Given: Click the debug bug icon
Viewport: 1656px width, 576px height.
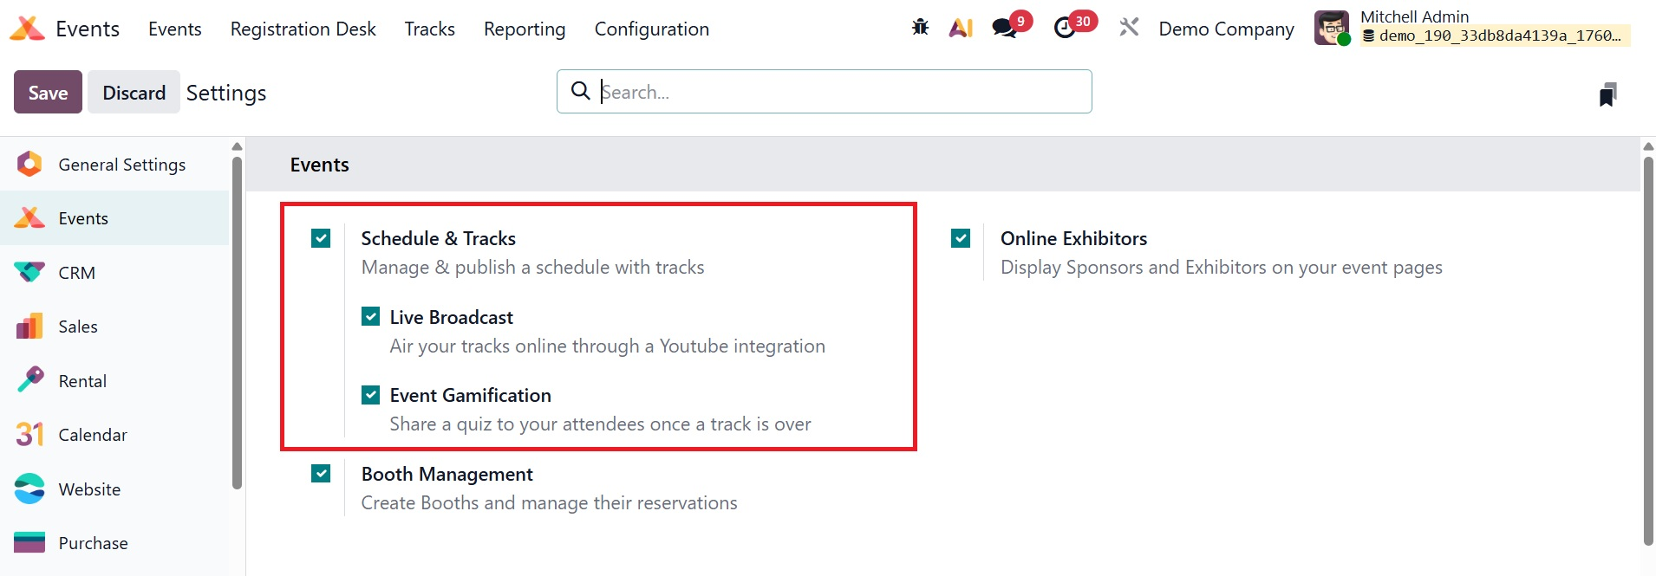Looking at the screenshot, I should (x=920, y=28).
